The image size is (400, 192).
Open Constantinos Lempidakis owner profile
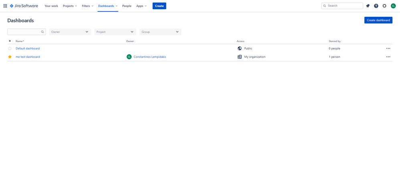tap(149, 57)
